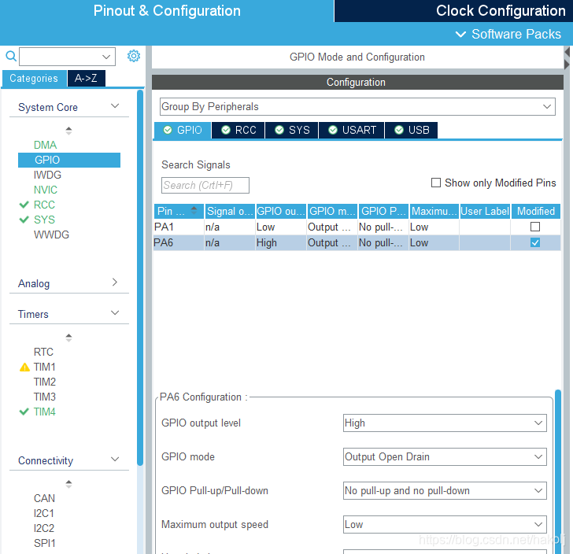Screen dimensions: 573x554
Task: Select DMA in System Core list
Action: [x=46, y=145]
